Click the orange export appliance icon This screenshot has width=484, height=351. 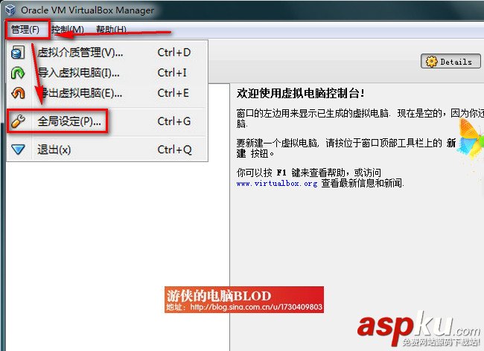(x=18, y=93)
